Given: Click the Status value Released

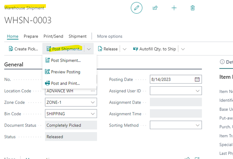Looking at the screenshot, I should (x=71, y=137).
